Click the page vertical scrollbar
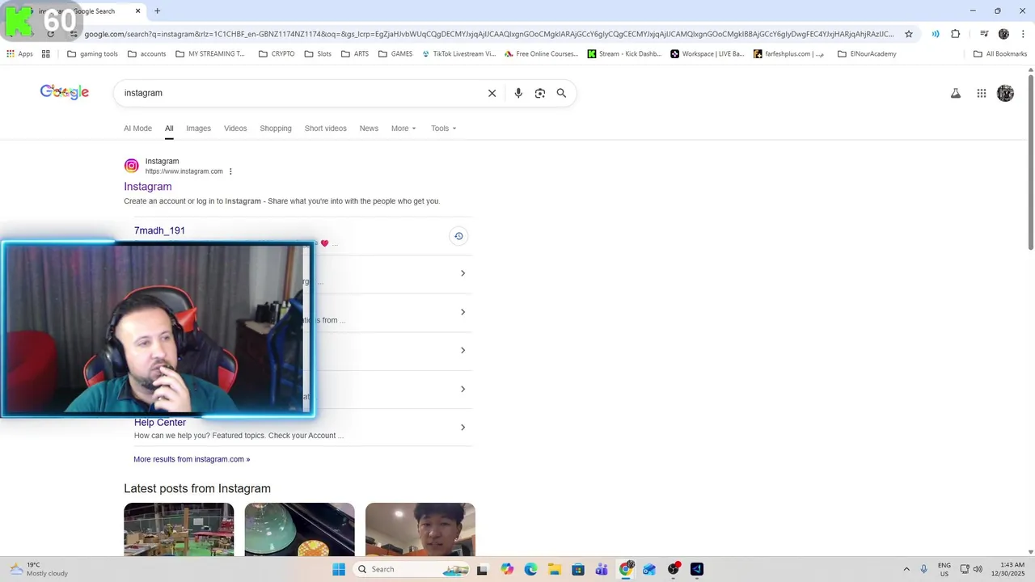Image resolution: width=1035 pixels, height=582 pixels. 1031,162
